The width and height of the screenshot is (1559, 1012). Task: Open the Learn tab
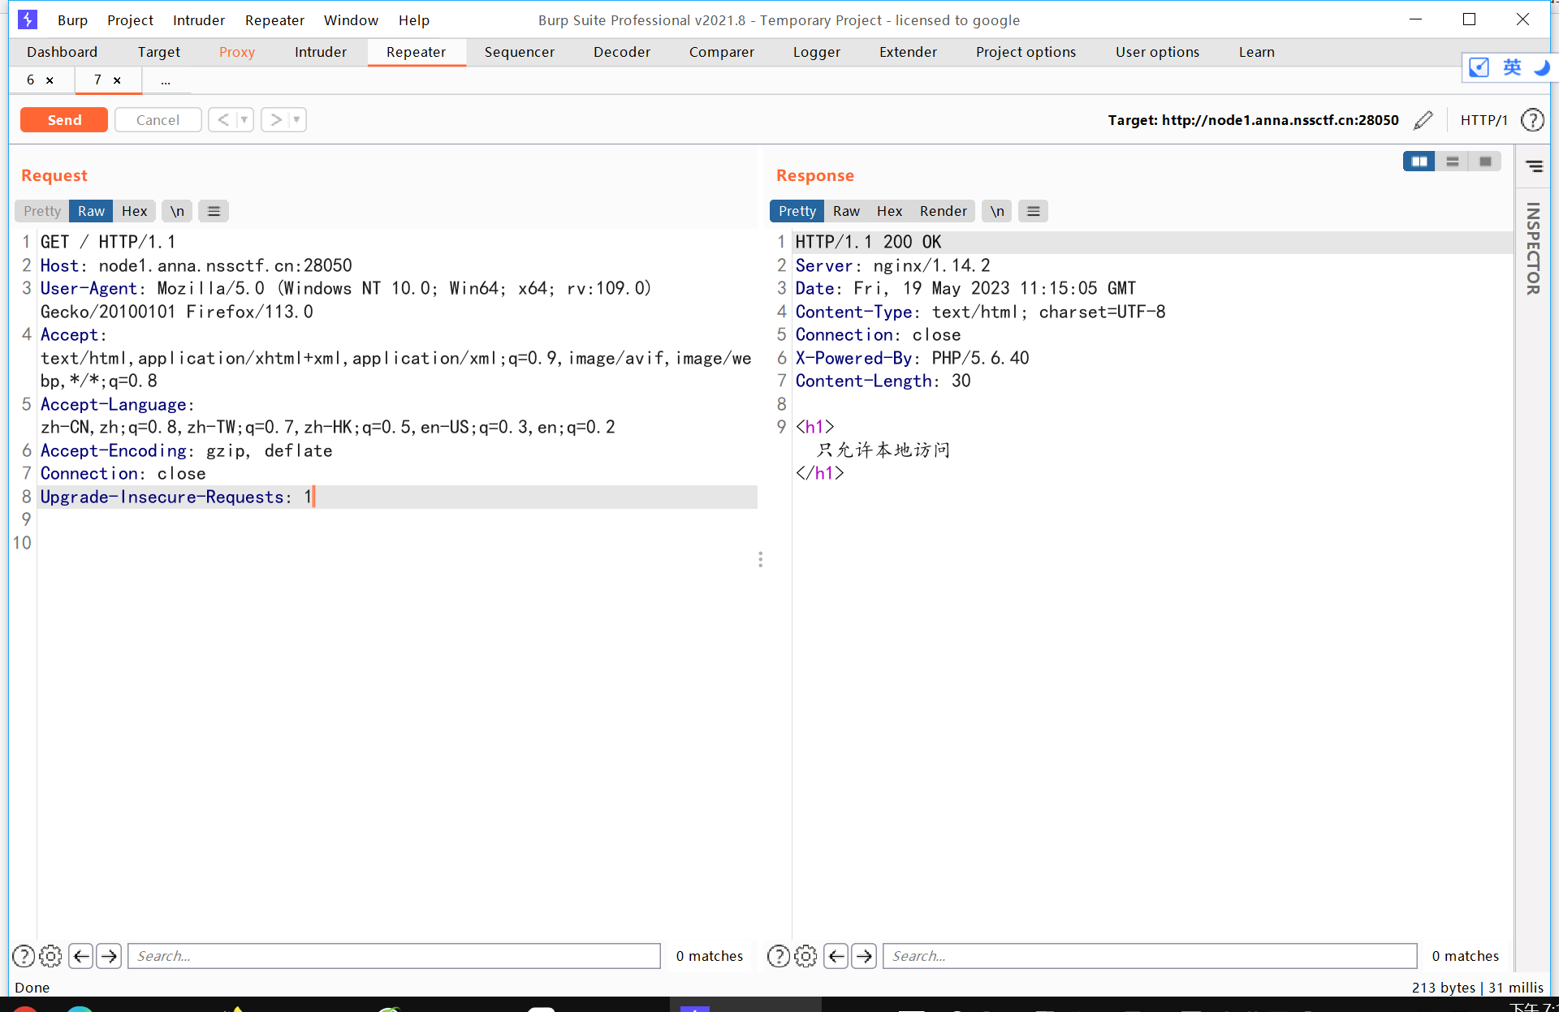click(1257, 52)
